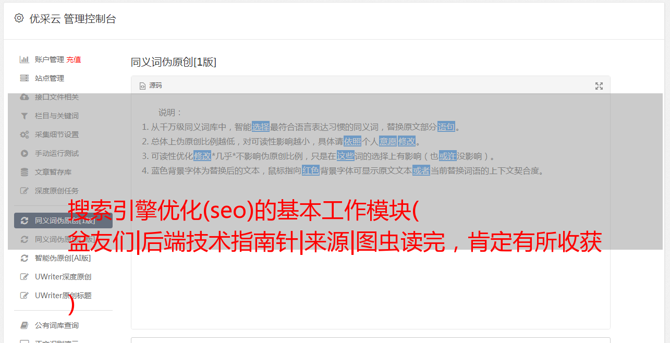
Task: Click the highlighted word 选择 in the text
Action: 261,127
